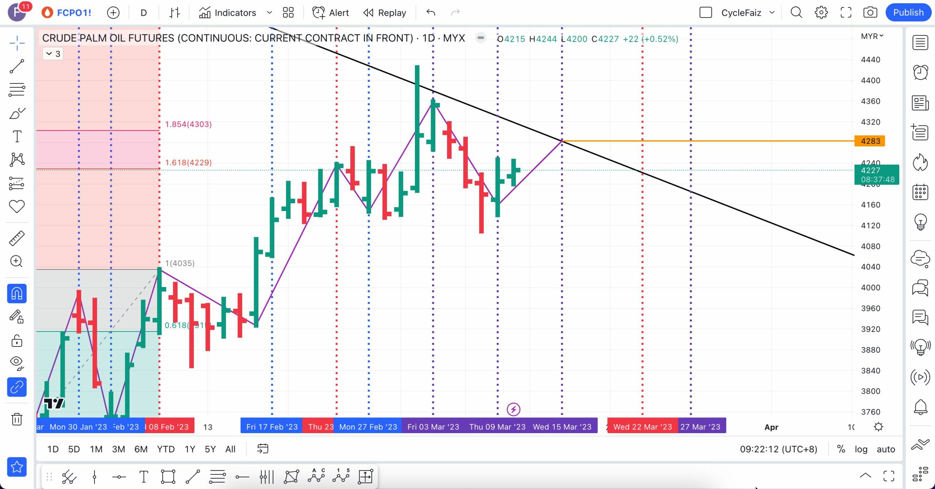Click the trash remove objects icon
Image resolution: width=935 pixels, height=489 pixels.
[x=17, y=419]
